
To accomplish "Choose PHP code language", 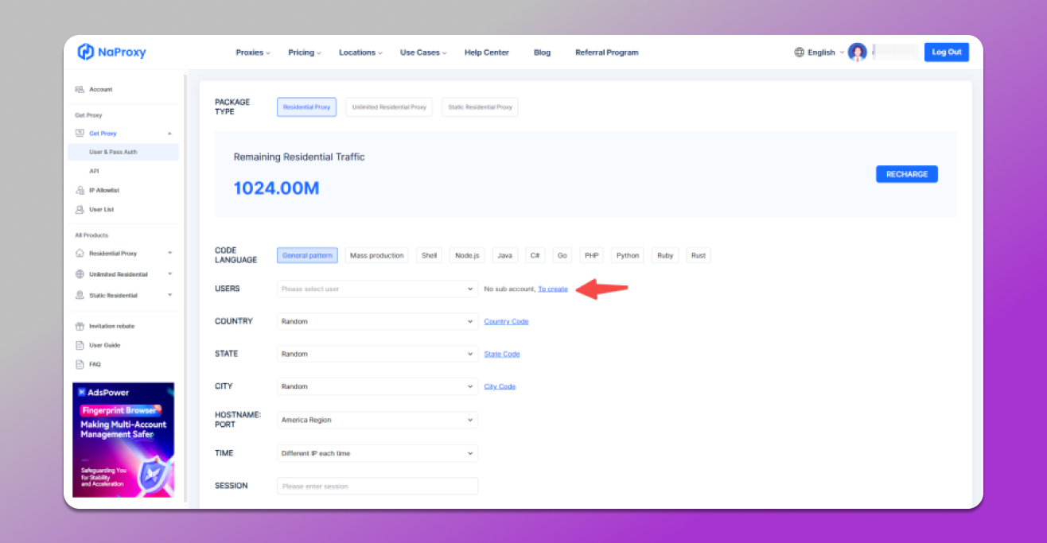I will pyautogui.click(x=591, y=255).
